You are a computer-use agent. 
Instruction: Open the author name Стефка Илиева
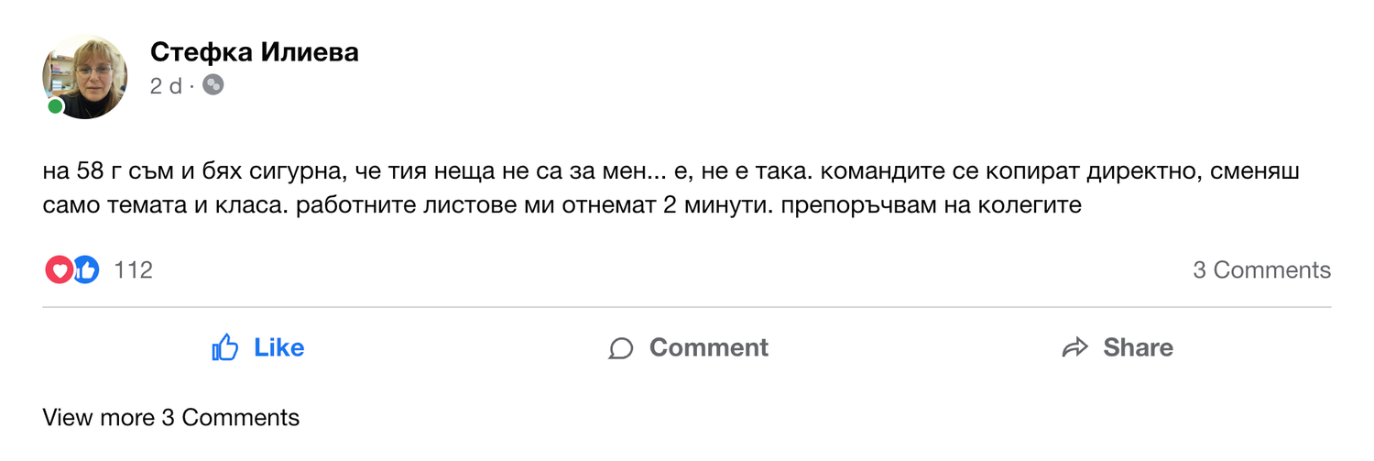click(255, 52)
